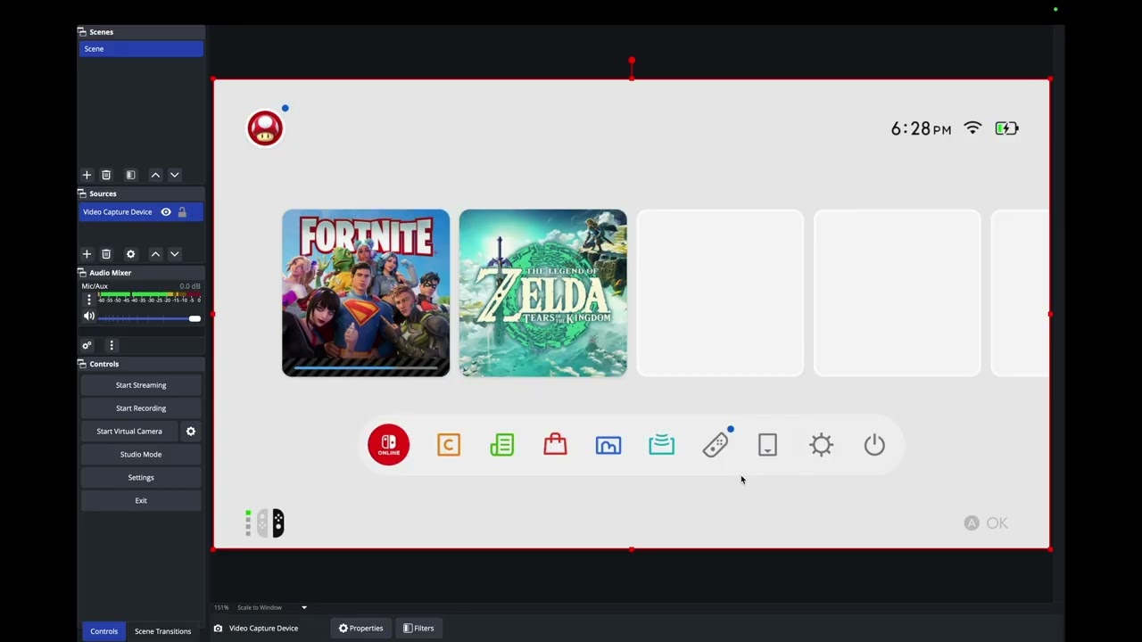Click the 151% zoom value
Image resolution: width=1142 pixels, height=642 pixels.
point(220,607)
